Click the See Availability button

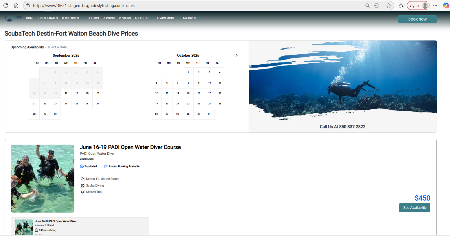tap(414, 208)
